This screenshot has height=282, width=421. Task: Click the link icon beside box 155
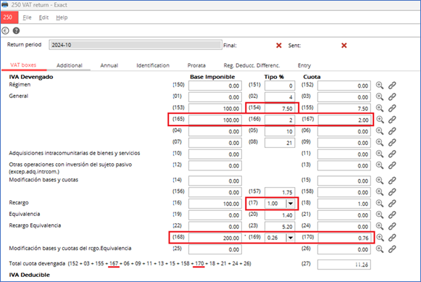pyautogui.click(x=392, y=108)
